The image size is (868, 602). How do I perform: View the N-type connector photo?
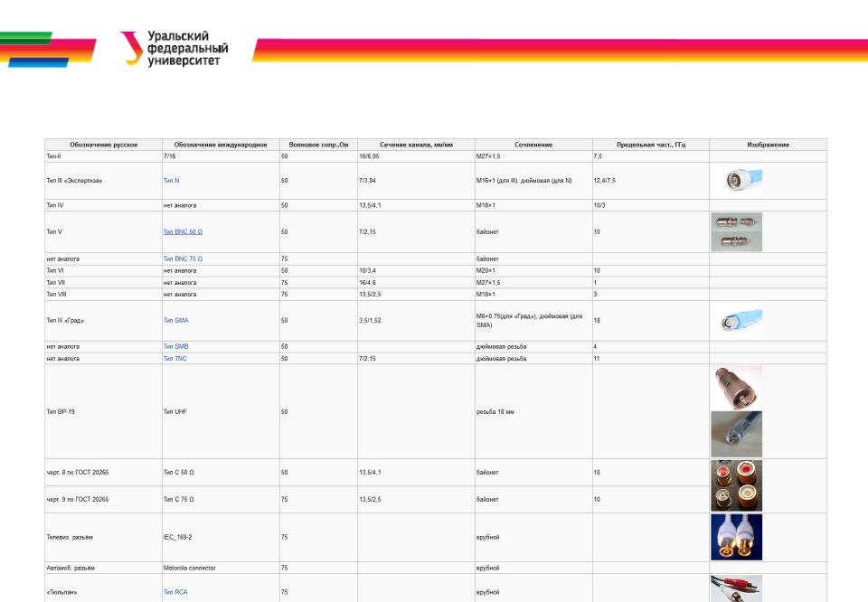coord(737,181)
